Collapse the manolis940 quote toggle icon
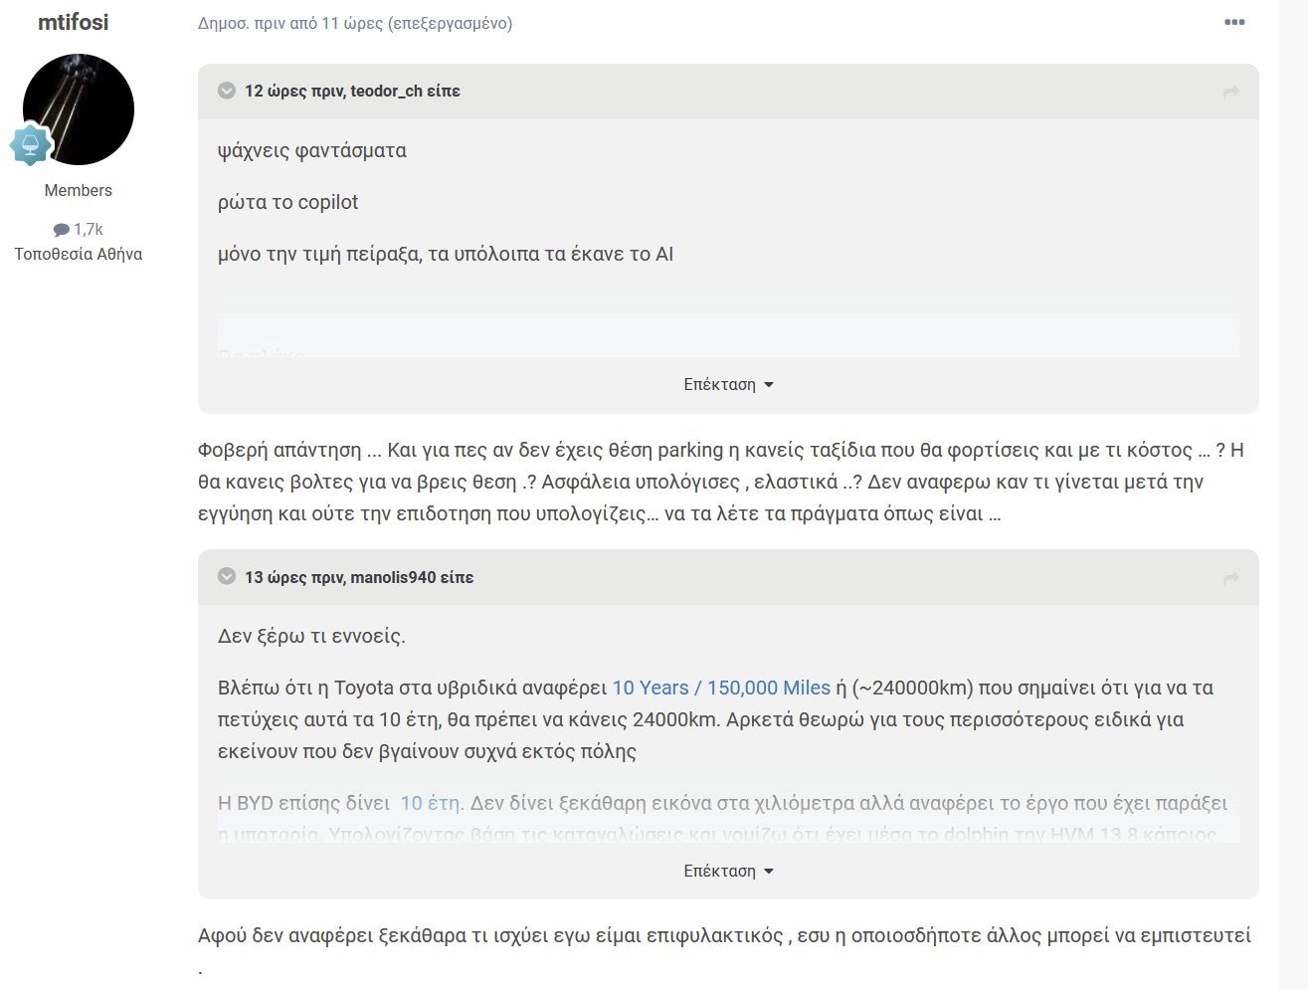This screenshot has width=1308, height=990. (227, 577)
